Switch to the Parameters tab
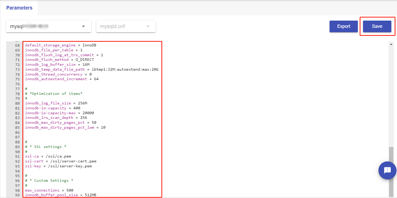Viewport: 397px width, 198px height. 19,8
